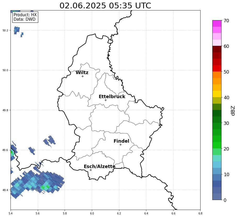Click the 70 tick label on colorbar

(226, 20)
